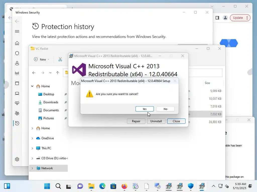
Task: Open Device security laptop icon
Action: pyautogui.click(x=17, y=93)
